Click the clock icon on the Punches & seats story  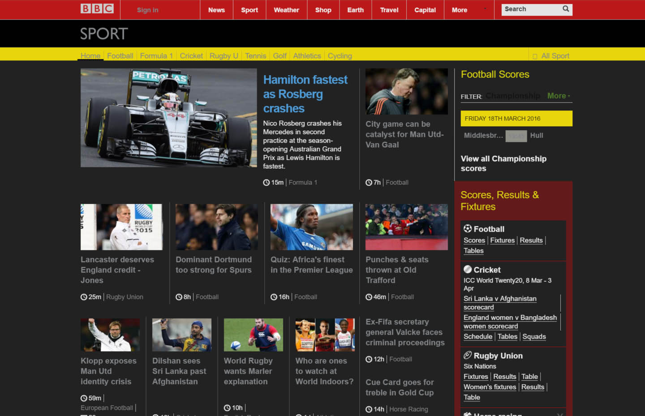coord(368,297)
